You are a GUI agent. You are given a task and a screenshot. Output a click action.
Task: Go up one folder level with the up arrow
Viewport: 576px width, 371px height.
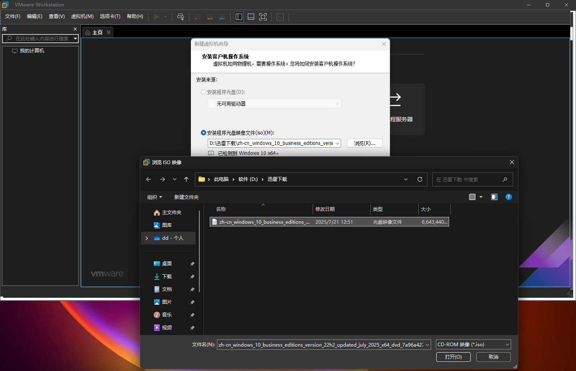186,179
